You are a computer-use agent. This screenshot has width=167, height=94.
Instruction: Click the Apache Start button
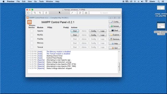tap(75, 31)
